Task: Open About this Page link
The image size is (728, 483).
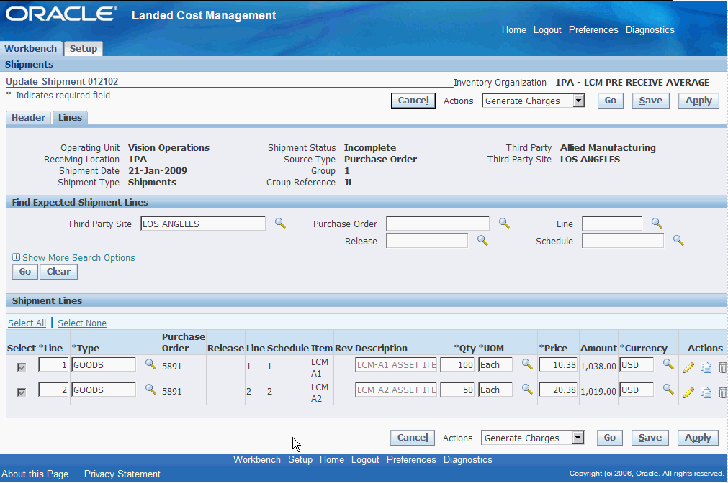Action: 35,474
